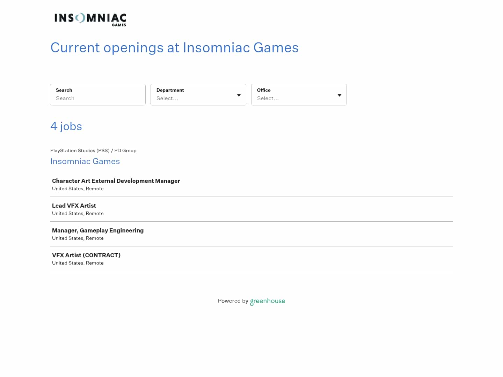Click the 'Powered by' text

click(x=233, y=301)
